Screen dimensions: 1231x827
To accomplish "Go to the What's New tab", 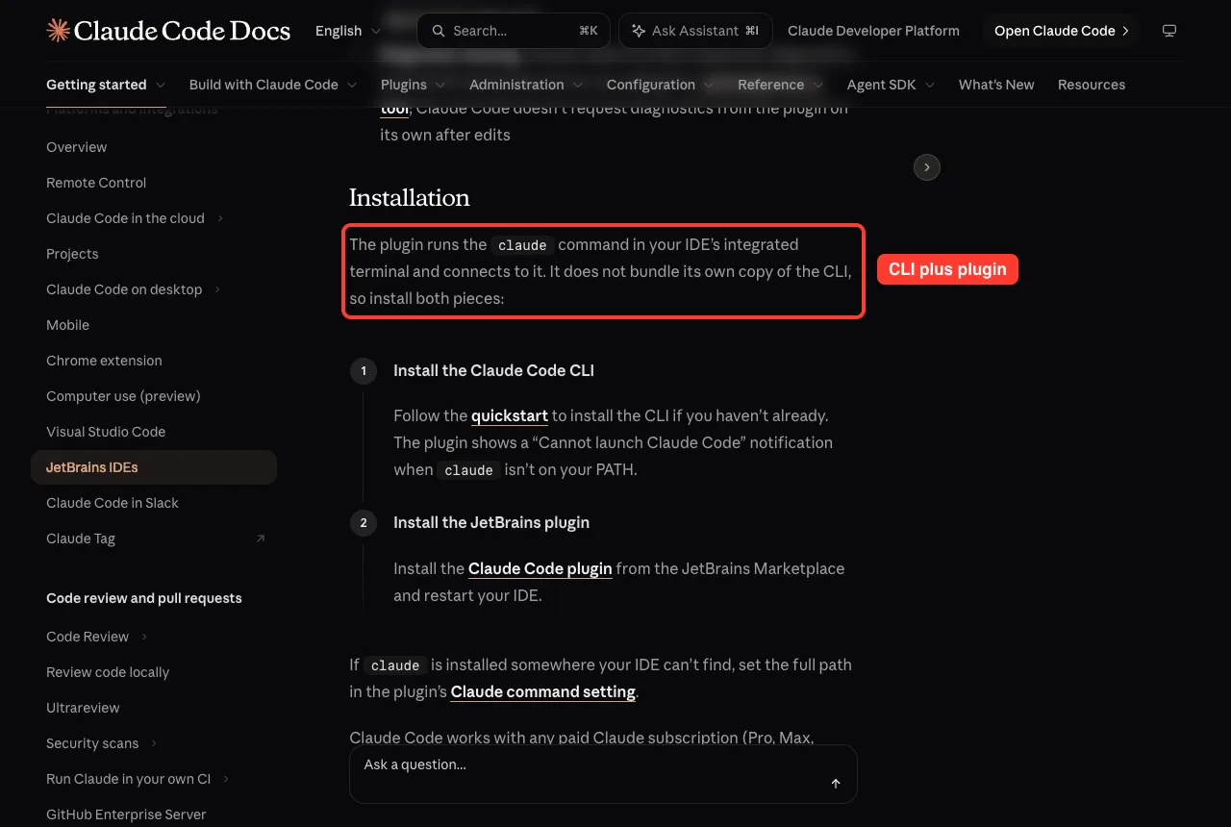I will tap(996, 85).
